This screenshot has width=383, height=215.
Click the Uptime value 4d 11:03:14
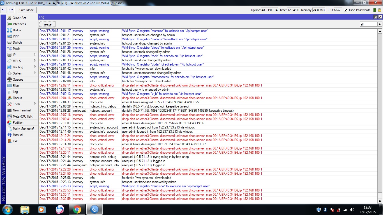pos(269,10)
